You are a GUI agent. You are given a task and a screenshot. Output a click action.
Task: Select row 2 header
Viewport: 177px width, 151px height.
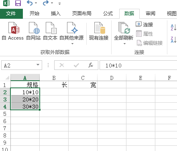click(5, 92)
